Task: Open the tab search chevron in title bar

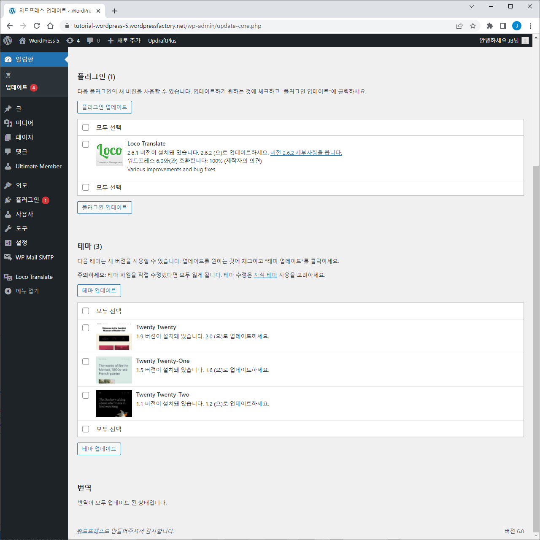Action: 472,6
